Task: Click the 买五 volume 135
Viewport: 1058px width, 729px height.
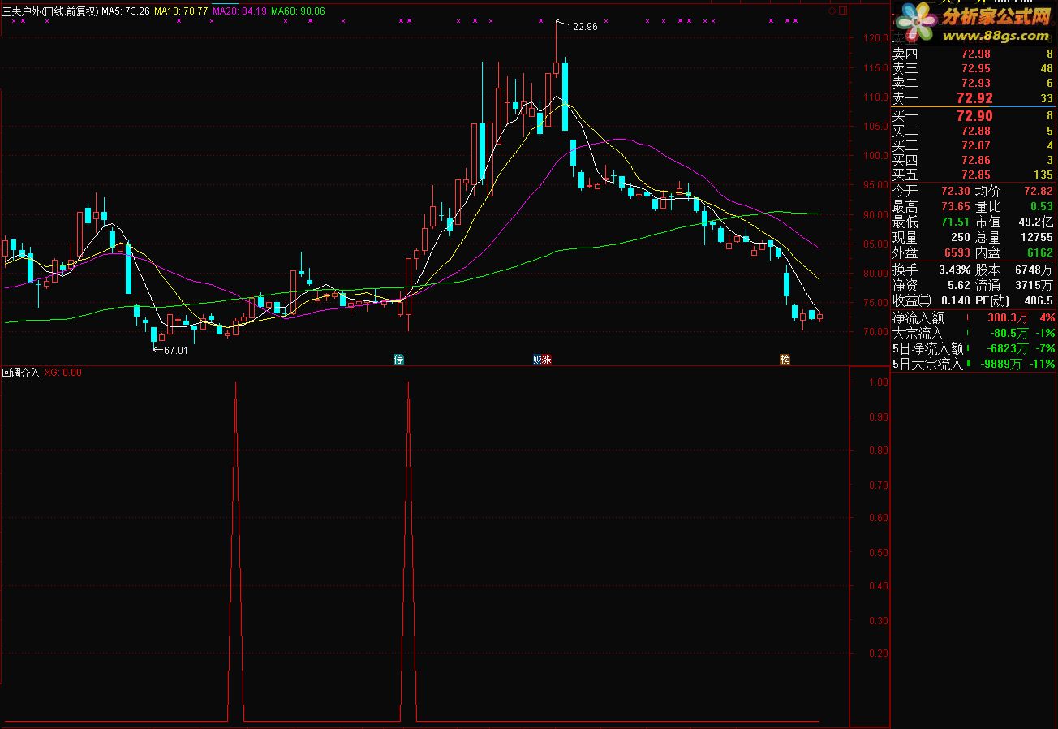Action: (1043, 175)
